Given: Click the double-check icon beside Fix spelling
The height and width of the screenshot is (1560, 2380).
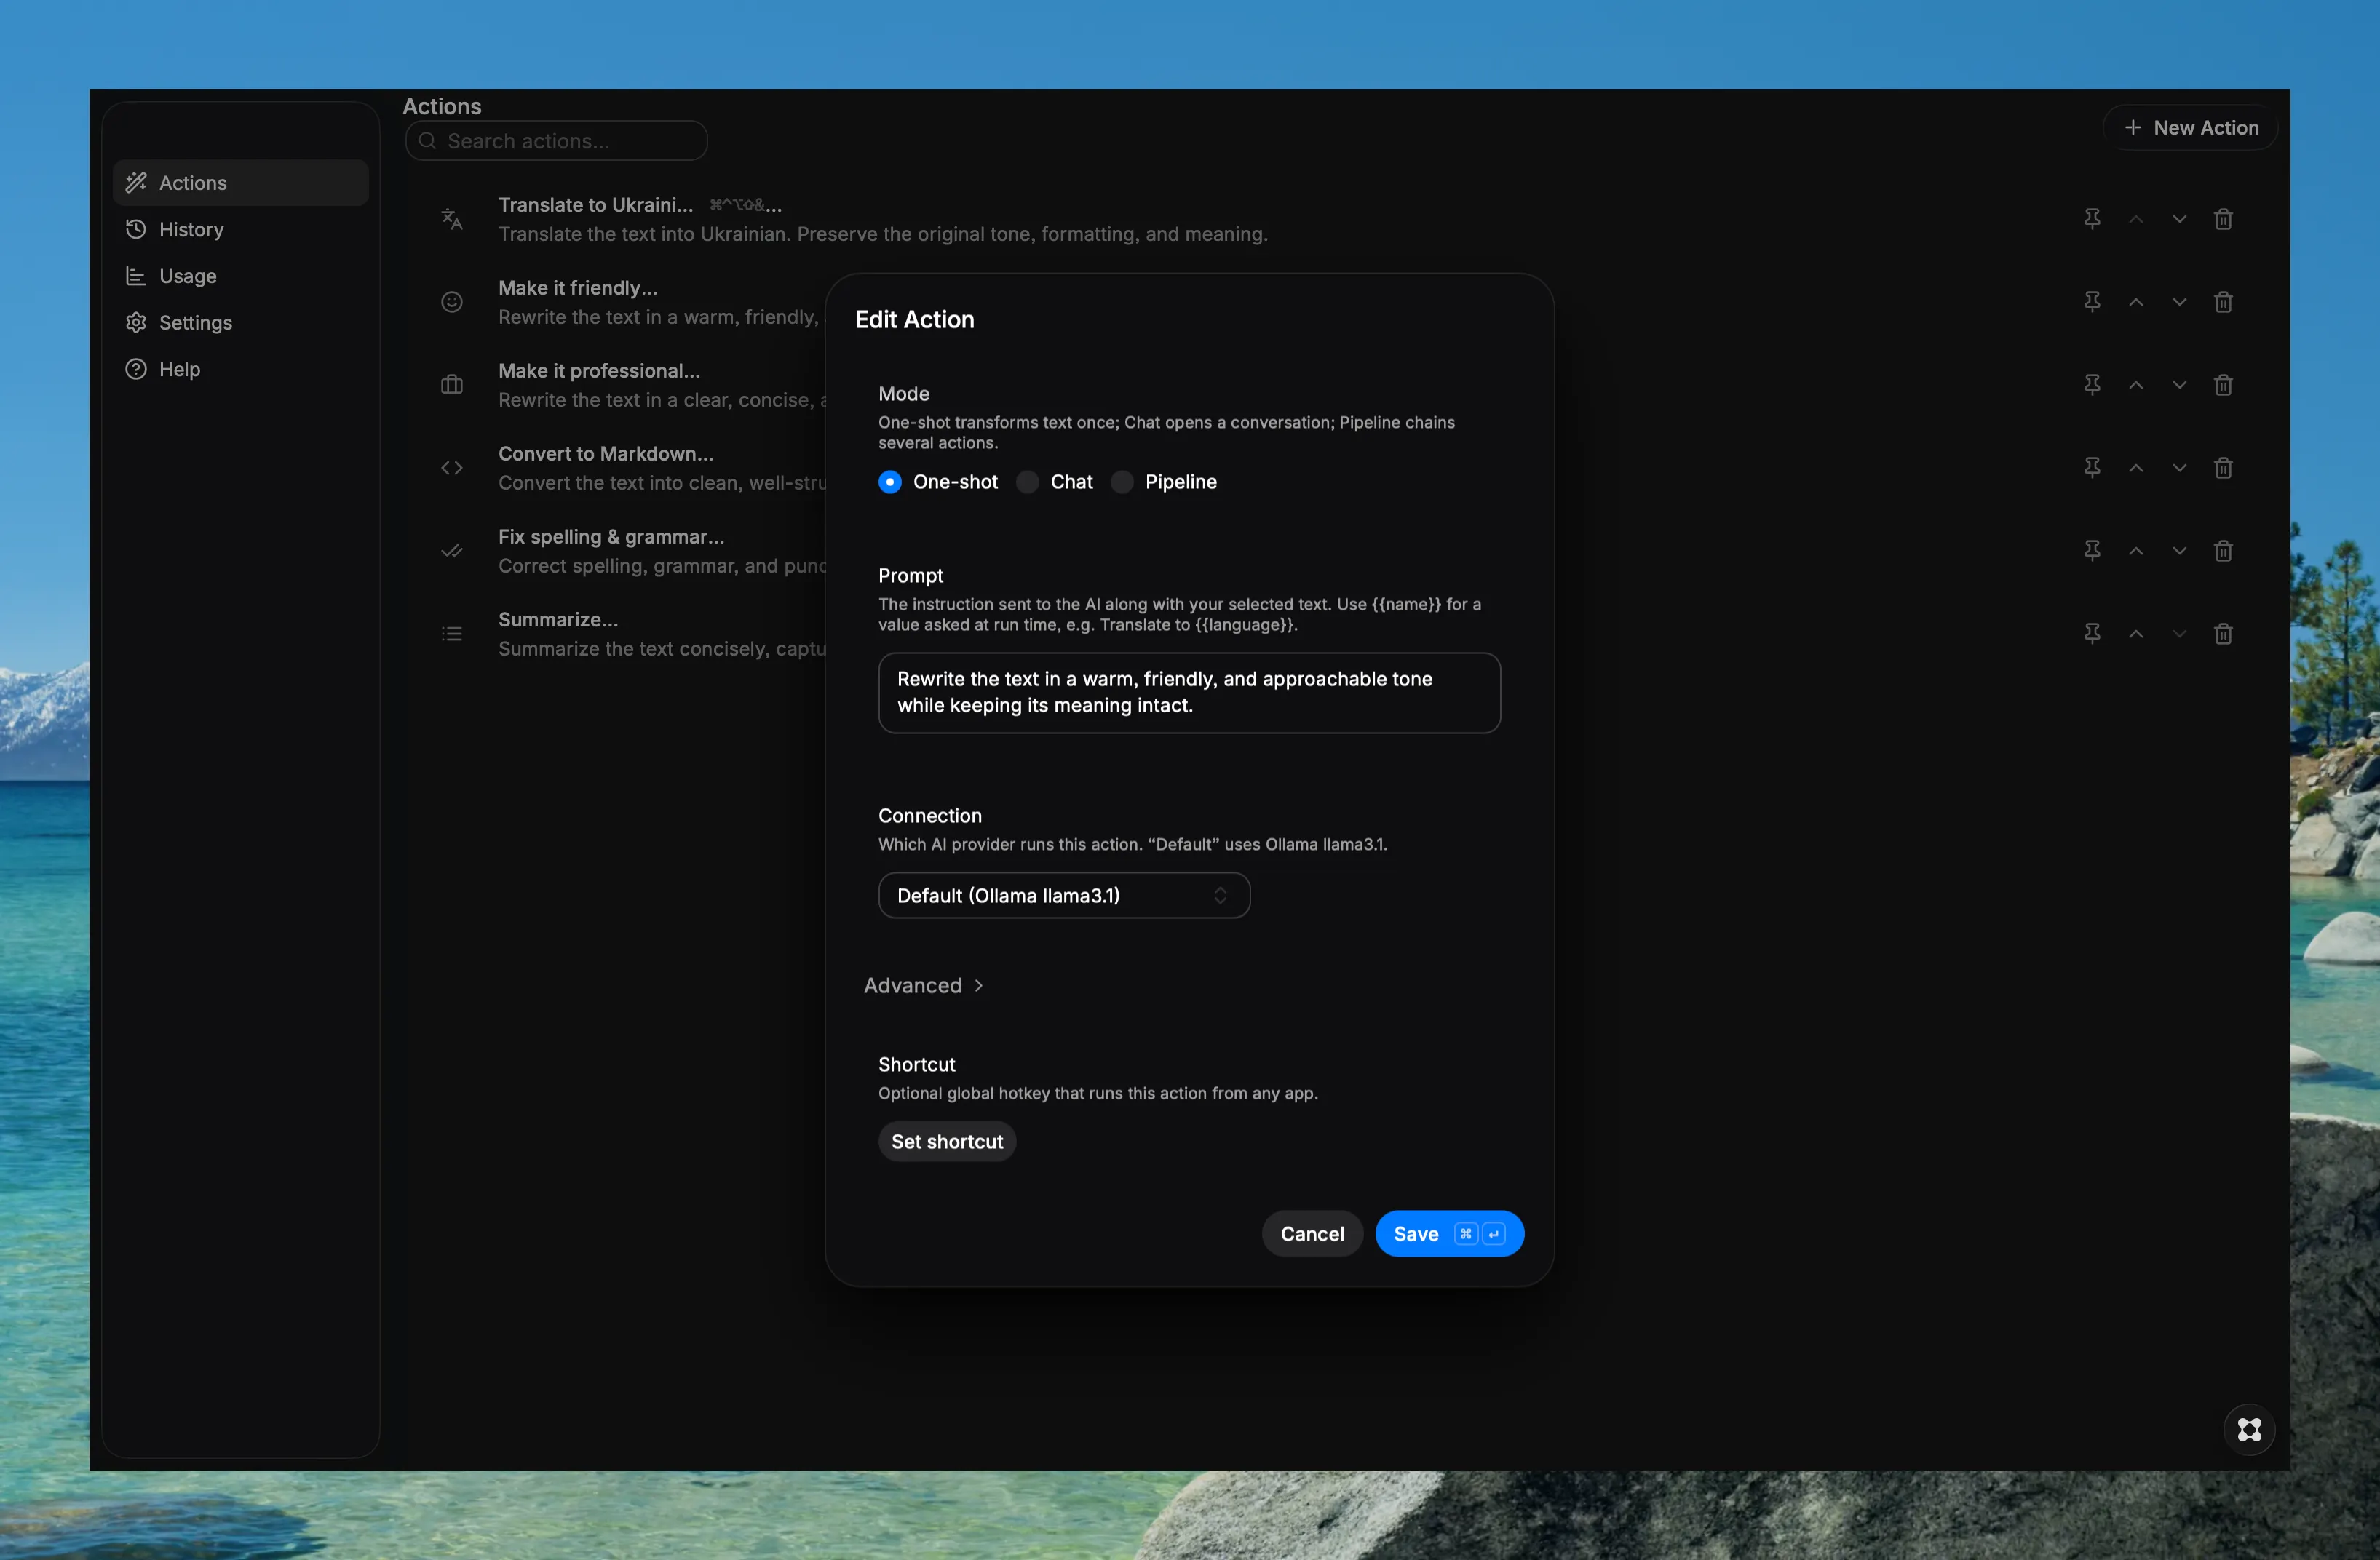Looking at the screenshot, I should pyautogui.click(x=452, y=551).
